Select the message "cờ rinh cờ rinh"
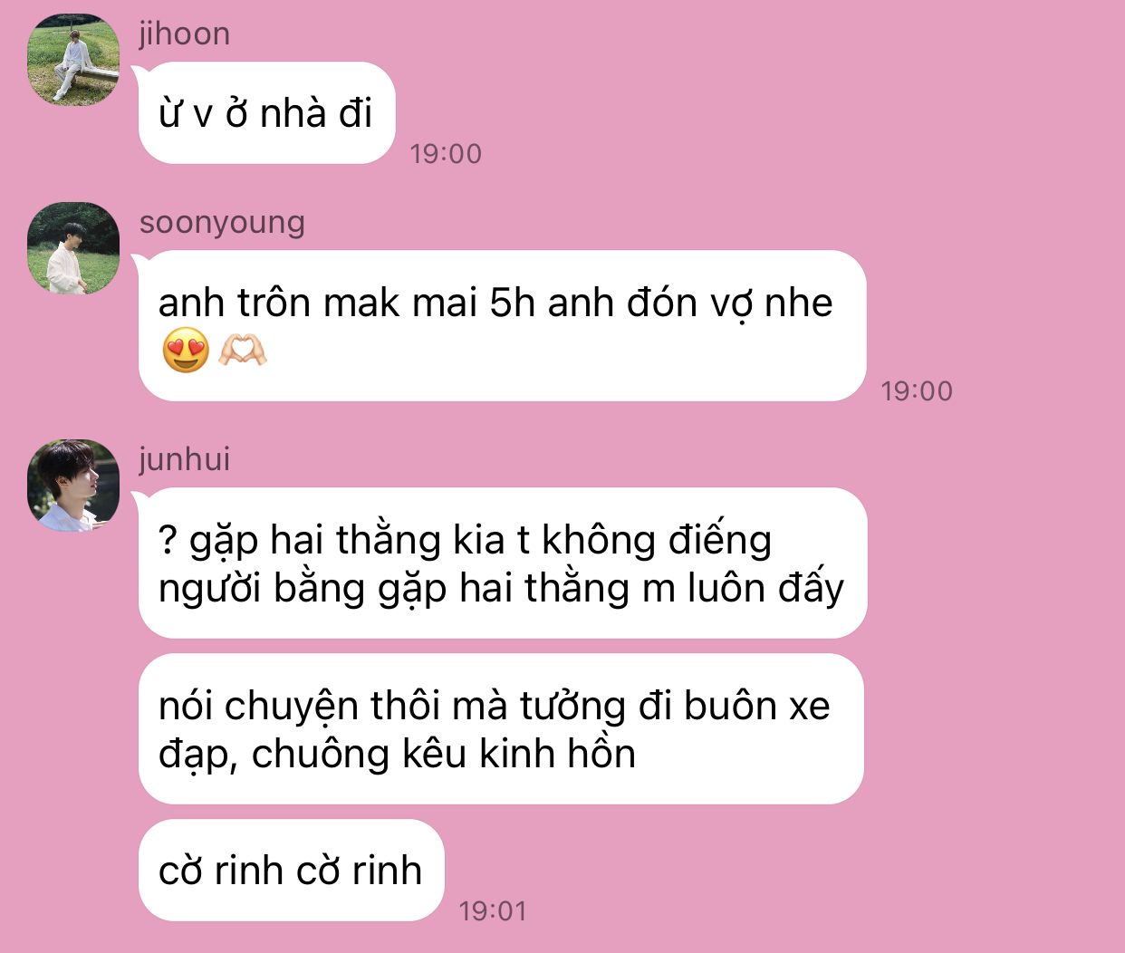The image size is (1125, 953). click(x=291, y=871)
